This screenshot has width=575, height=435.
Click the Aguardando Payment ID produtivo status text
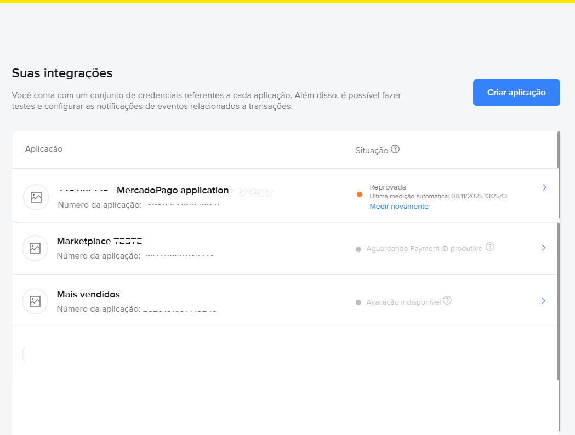click(x=424, y=249)
